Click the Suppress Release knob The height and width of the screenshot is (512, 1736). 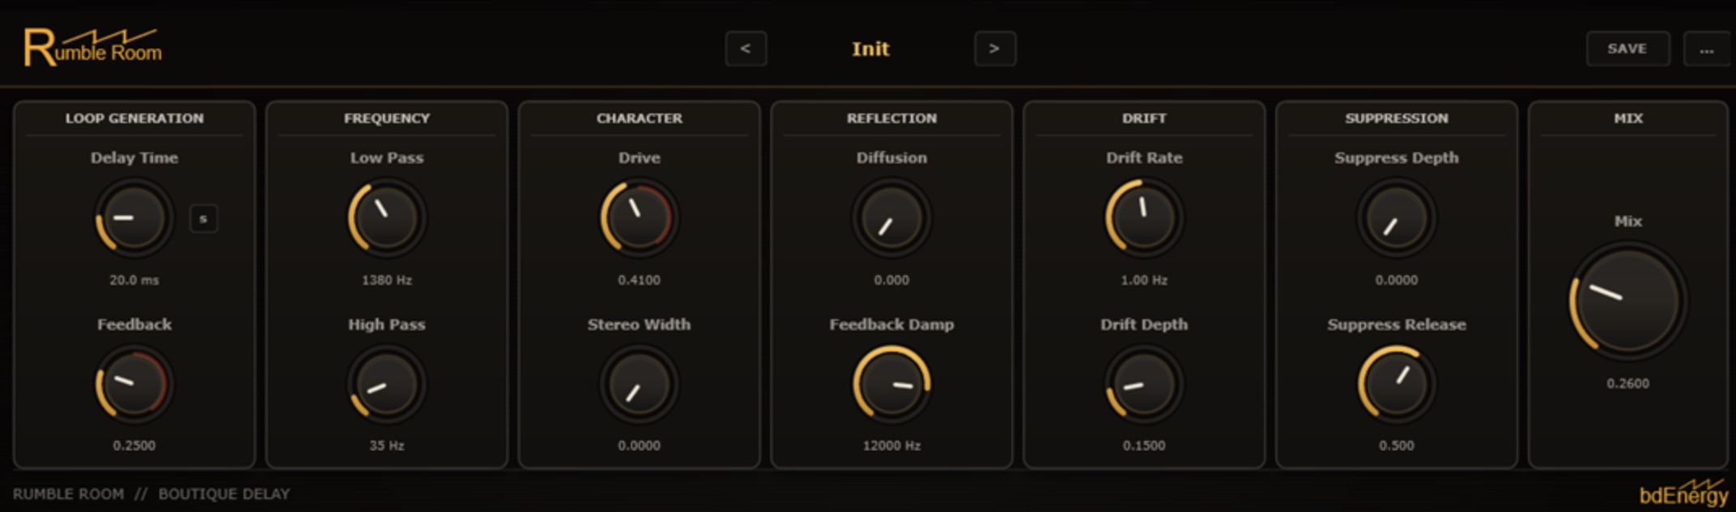[x=1397, y=384]
